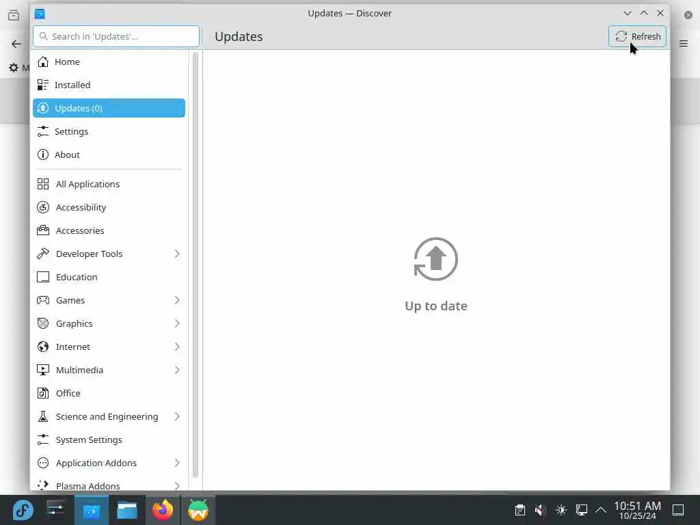Click the Games controller icon

coord(43,300)
